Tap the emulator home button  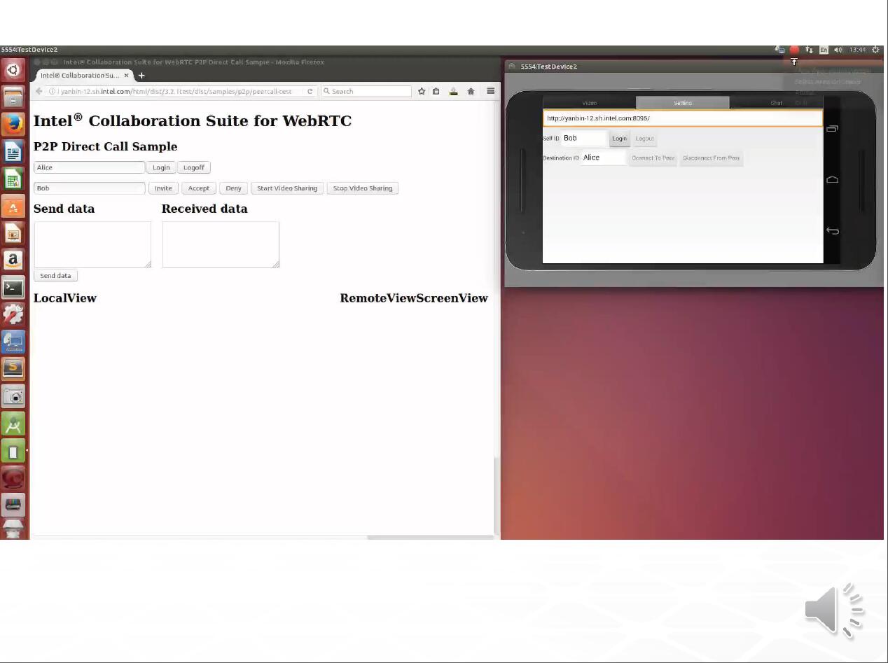(x=832, y=180)
